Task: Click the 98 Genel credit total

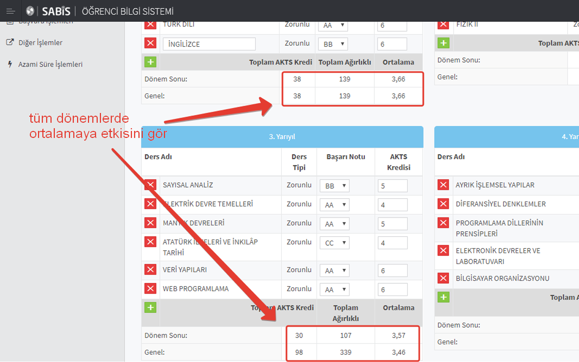Action: coord(299,352)
